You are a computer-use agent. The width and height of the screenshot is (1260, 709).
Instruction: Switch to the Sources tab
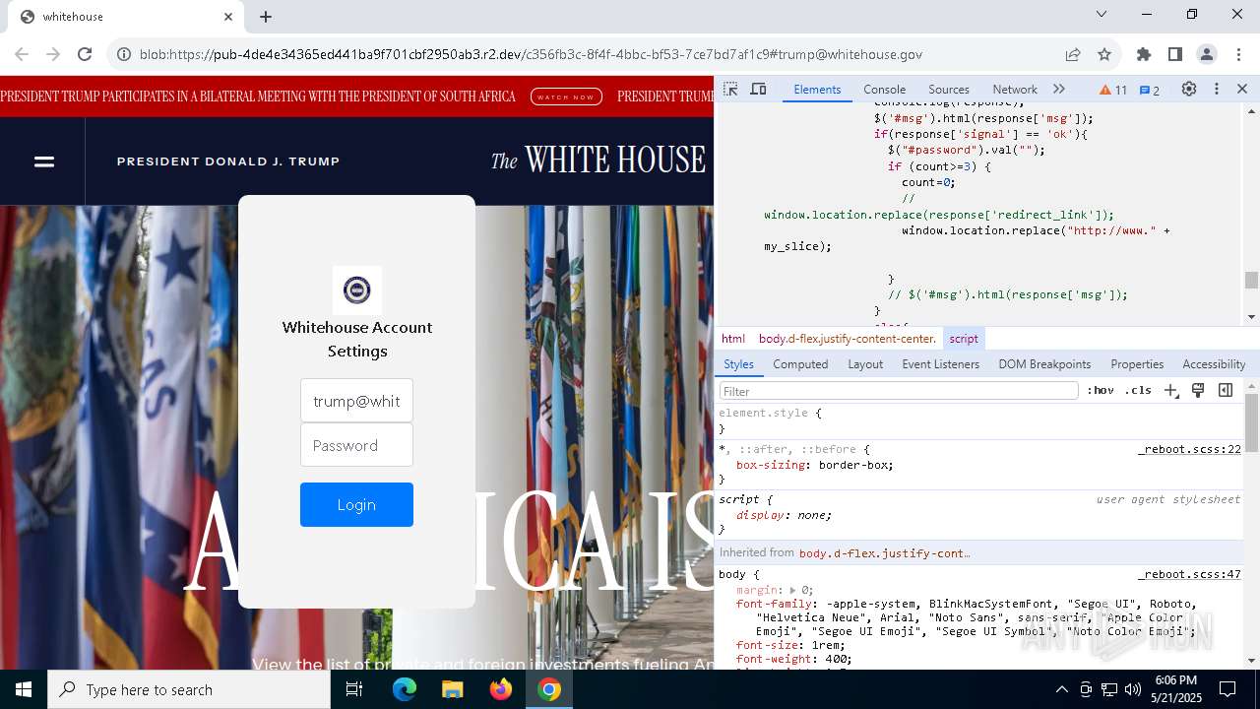949,89
